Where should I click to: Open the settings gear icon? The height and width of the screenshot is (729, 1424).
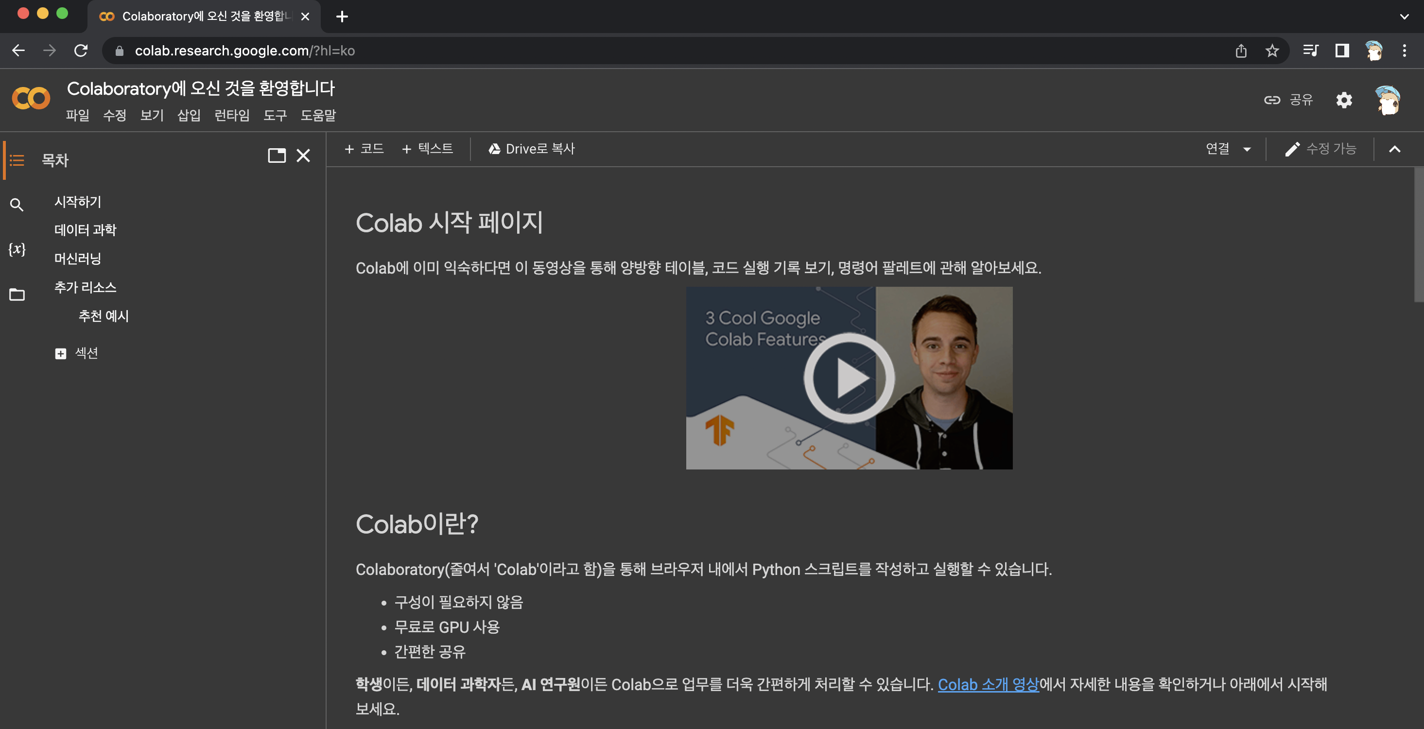point(1344,100)
